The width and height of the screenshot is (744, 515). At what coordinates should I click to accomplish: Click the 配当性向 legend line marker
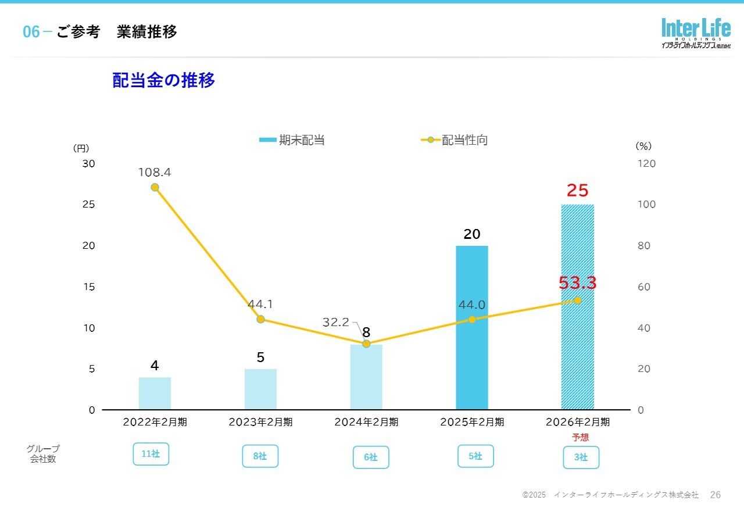[x=430, y=140]
